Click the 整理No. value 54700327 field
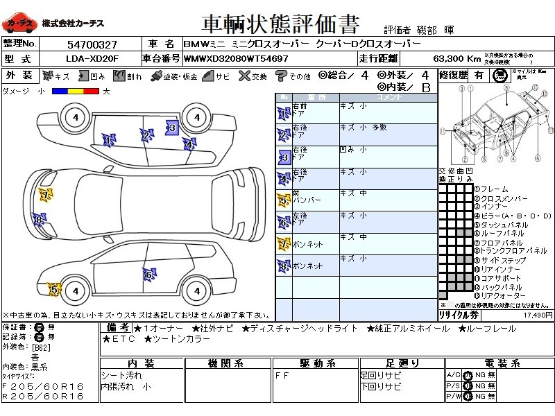The width and height of the screenshot is (555, 416). pos(92,44)
